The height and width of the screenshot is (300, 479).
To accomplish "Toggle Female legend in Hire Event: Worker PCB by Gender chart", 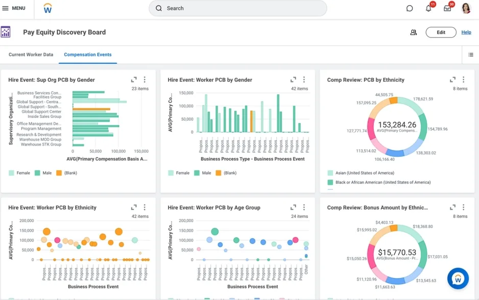I will coord(179,173).
